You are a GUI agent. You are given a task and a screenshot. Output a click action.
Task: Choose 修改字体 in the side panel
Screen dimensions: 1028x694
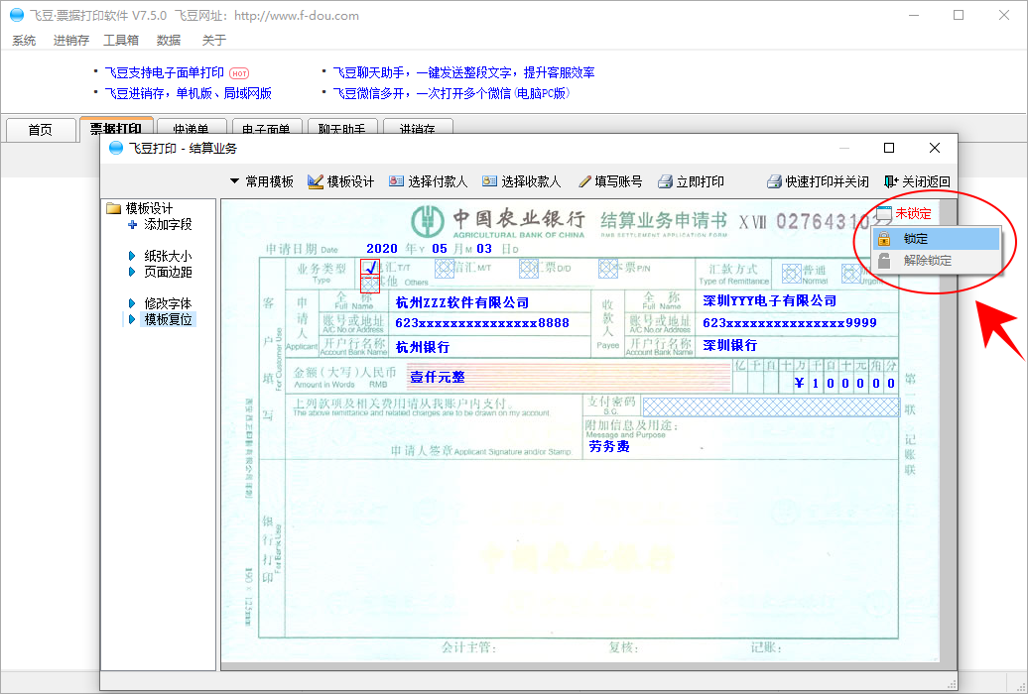(160, 303)
